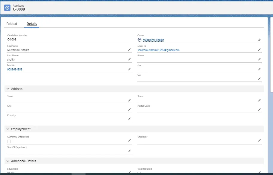
Task: Click the Applicant object icon in header
Action: pos(7,7)
